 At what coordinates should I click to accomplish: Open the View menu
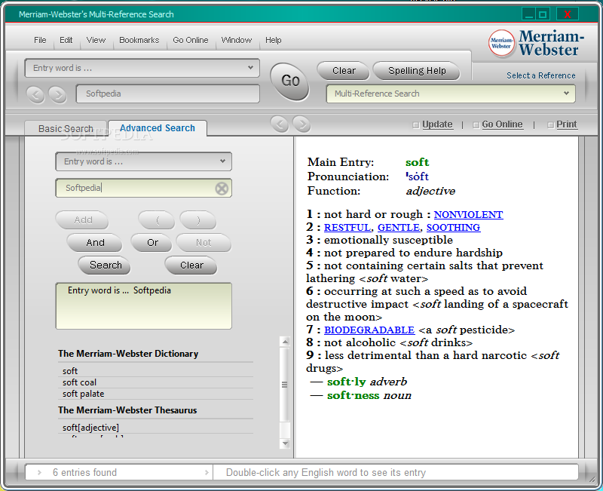pos(96,40)
